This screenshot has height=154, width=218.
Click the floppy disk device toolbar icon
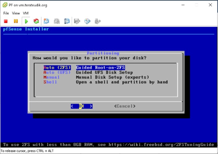(x=77, y=21)
